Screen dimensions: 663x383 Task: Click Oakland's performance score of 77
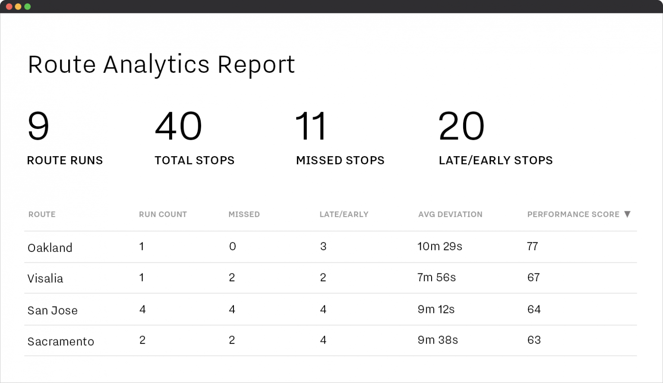point(533,246)
